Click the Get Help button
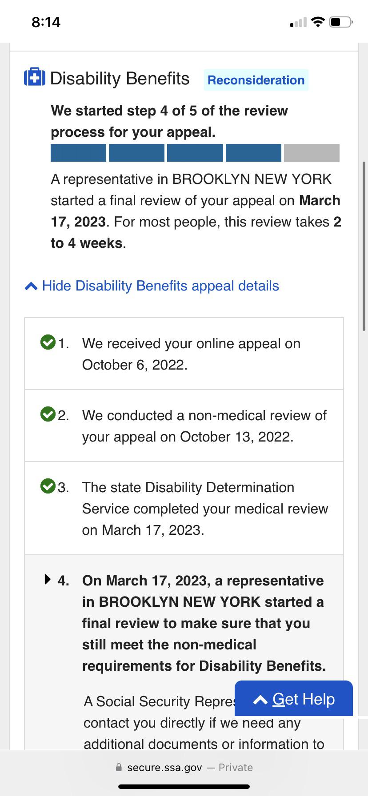368x796 pixels. (294, 699)
